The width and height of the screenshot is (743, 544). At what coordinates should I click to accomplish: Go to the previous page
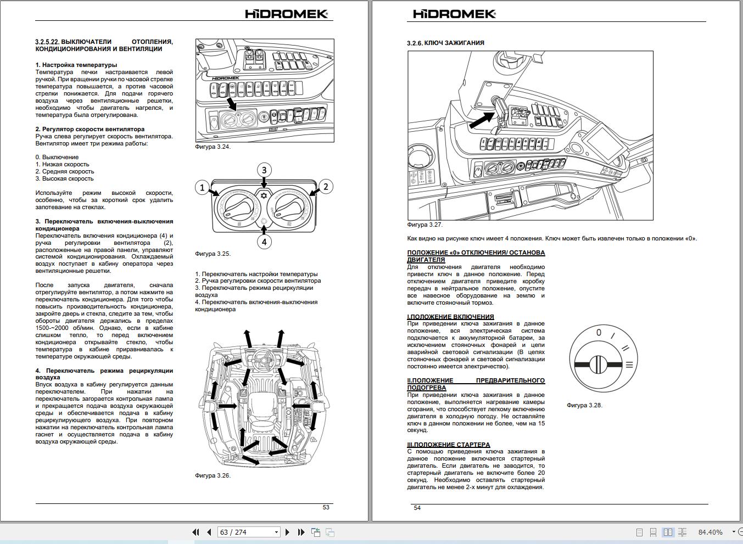pyautogui.click(x=209, y=532)
